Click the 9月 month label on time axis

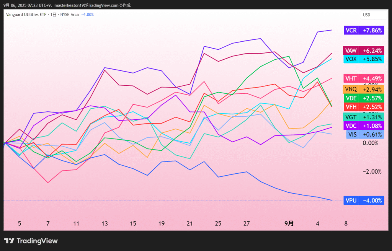289,223
